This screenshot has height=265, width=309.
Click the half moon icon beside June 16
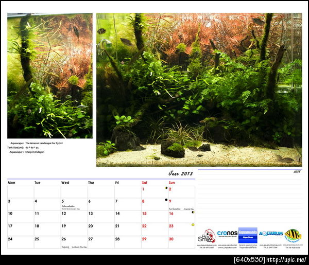[x=193, y=212]
